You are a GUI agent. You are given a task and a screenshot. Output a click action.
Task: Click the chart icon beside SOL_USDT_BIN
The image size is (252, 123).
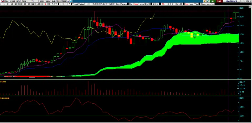[2, 1]
